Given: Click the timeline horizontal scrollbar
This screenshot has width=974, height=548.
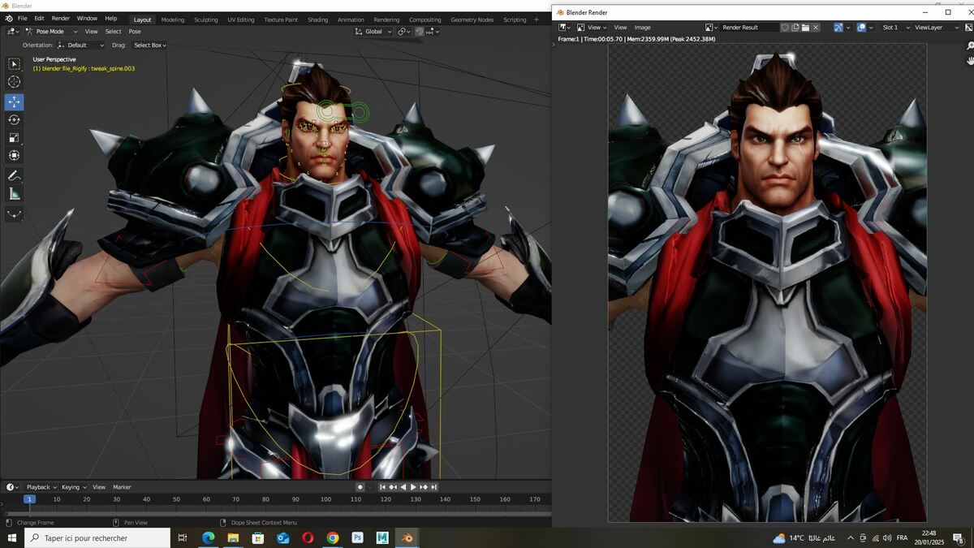Looking at the screenshot, I should click(276, 514).
